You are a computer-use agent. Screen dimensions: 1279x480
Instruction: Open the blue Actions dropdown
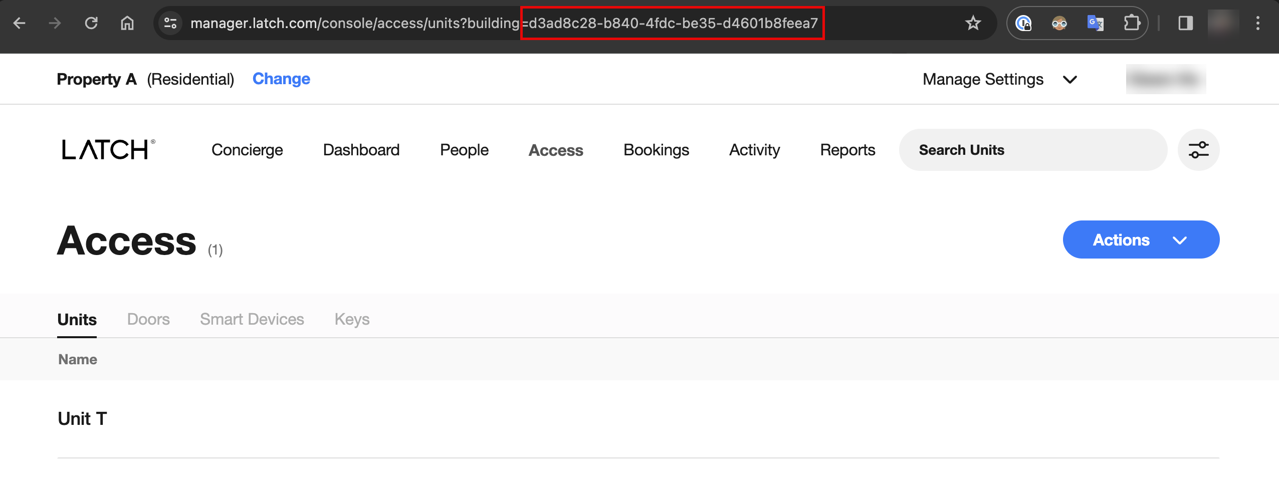tap(1141, 240)
